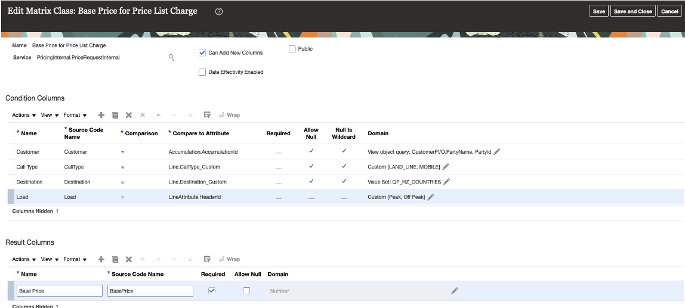Click the help question mark icon in the header
Screen dimensions: 685x308
point(219,11)
